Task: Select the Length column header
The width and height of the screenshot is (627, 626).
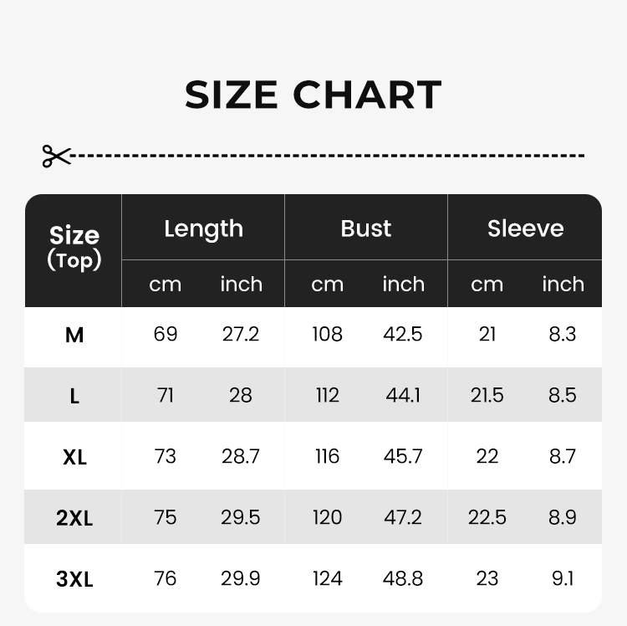Action: point(203,229)
